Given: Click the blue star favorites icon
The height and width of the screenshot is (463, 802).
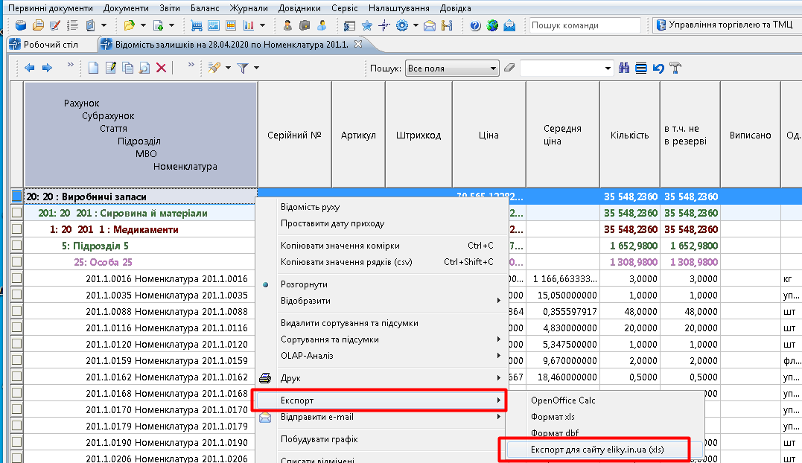Looking at the screenshot, I should (366, 25).
